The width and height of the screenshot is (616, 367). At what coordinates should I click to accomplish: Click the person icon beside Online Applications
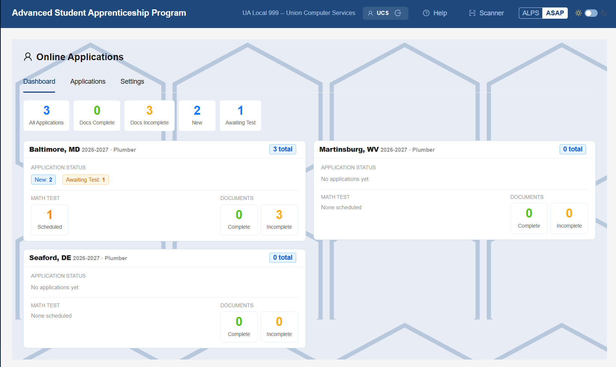pos(28,57)
